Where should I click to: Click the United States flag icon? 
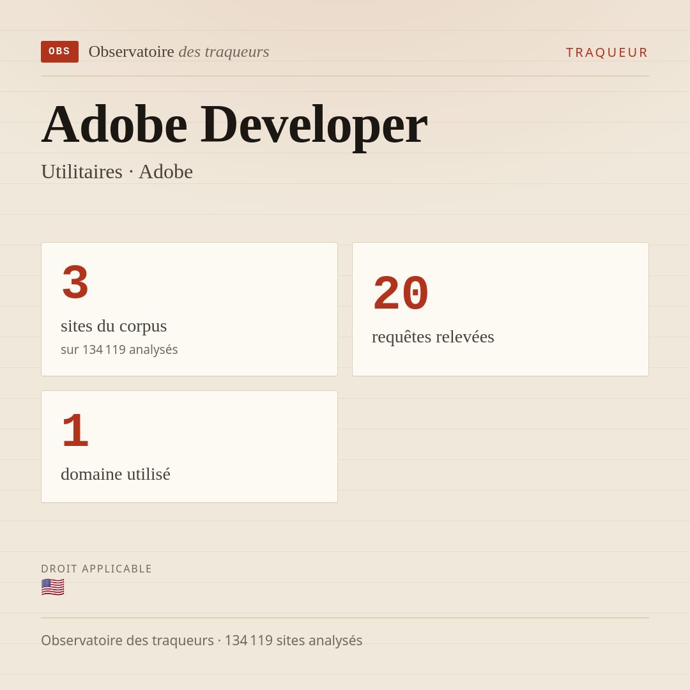53,587
